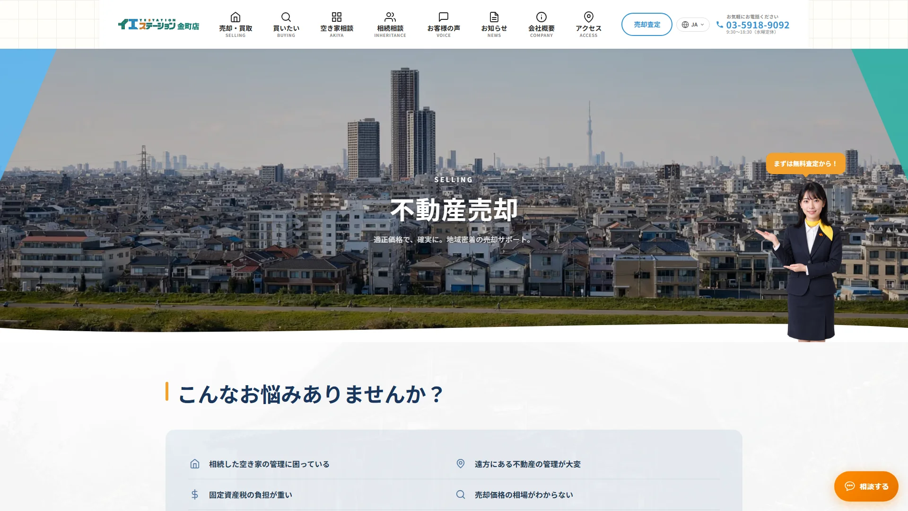Open the JA language dropdown

coord(693,25)
